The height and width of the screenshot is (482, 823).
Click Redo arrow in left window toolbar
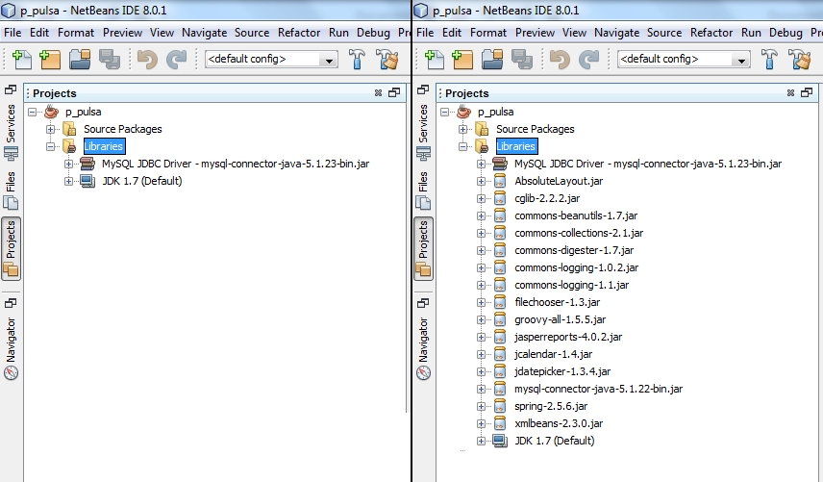click(x=176, y=60)
